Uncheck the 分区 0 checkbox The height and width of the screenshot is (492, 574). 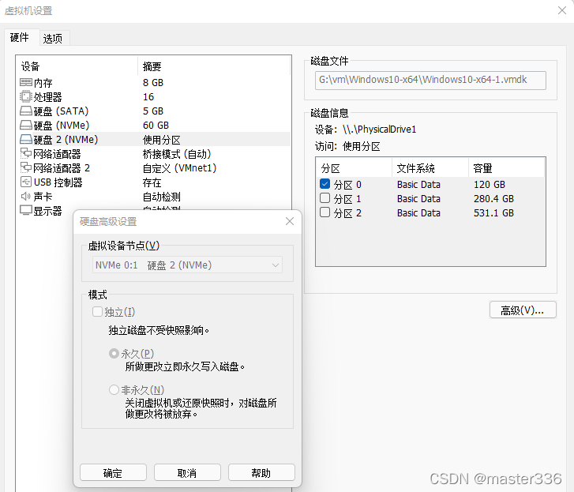pyautogui.click(x=325, y=184)
